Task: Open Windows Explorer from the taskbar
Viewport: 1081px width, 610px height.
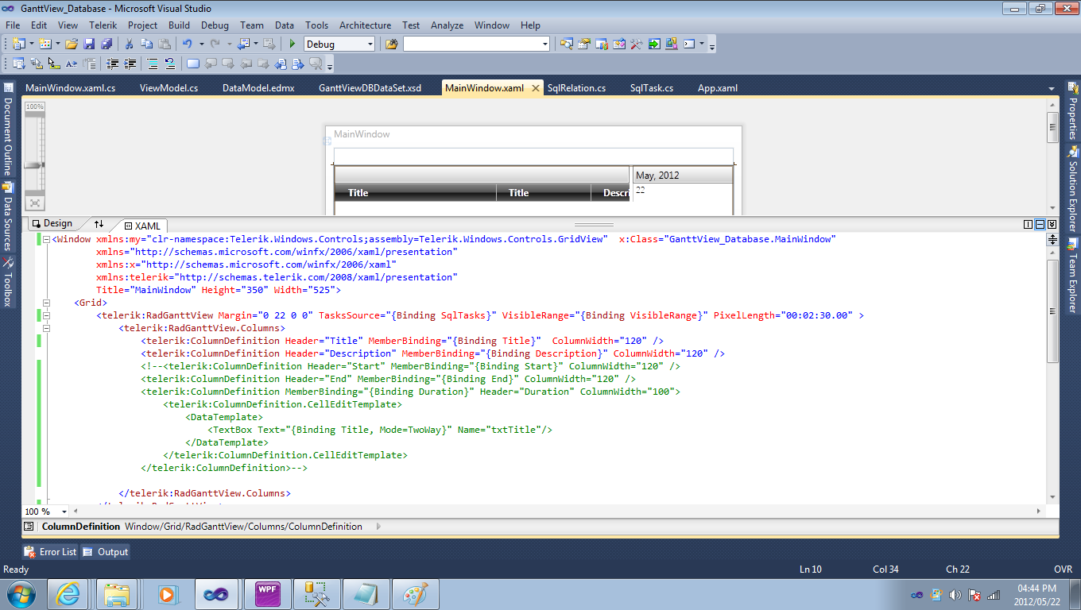Action: click(118, 593)
